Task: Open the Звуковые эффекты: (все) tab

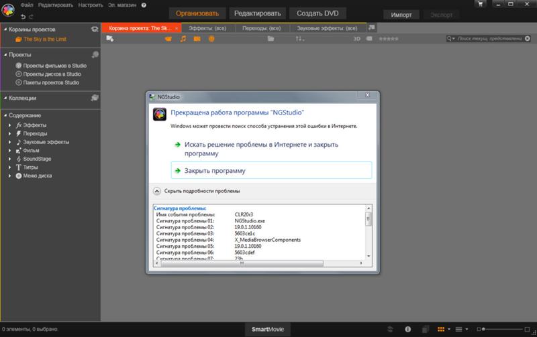Action: [327, 28]
